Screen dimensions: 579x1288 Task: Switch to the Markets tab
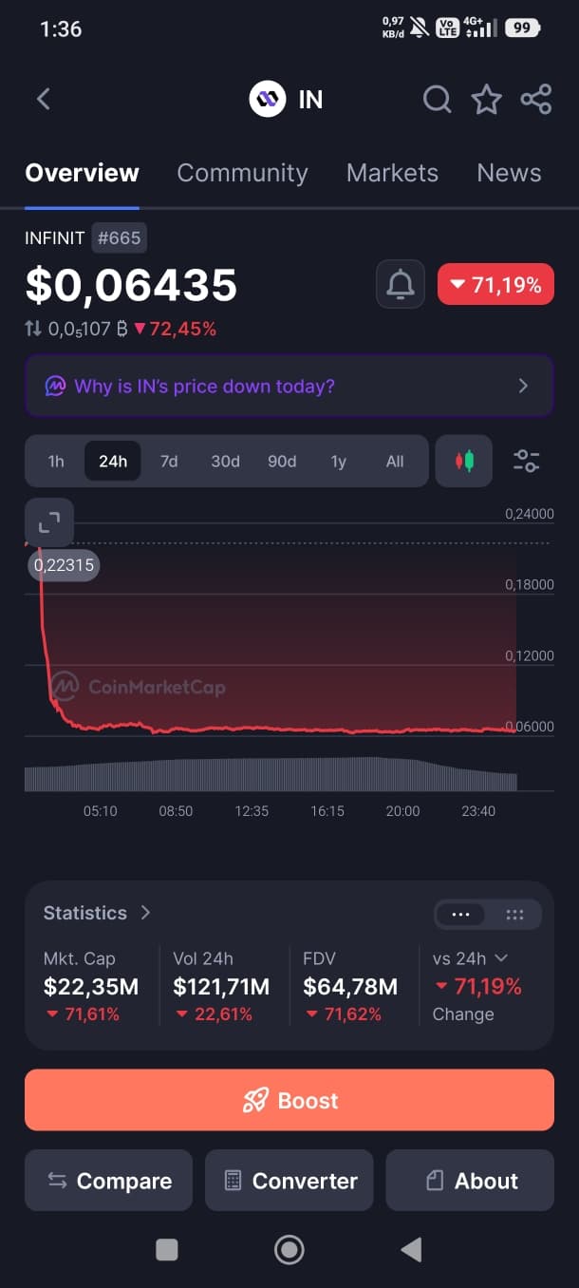pyautogui.click(x=392, y=173)
